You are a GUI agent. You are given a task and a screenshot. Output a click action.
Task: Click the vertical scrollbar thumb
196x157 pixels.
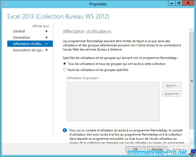192,81
